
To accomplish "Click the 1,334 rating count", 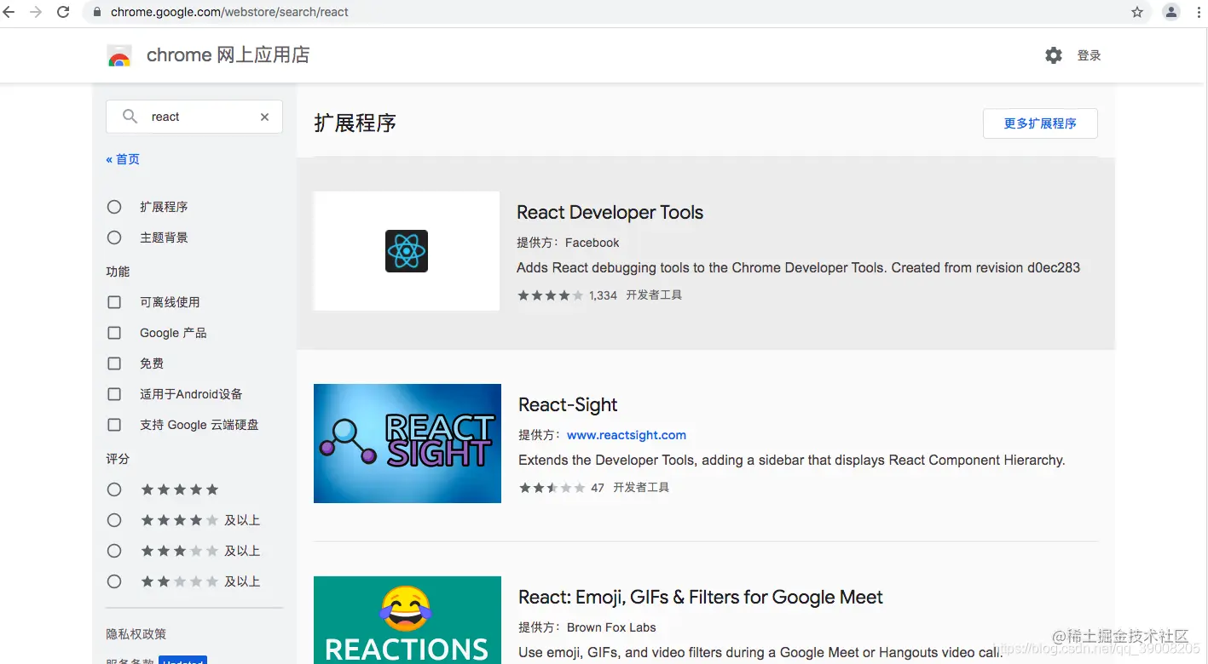I will [x=603, y=295].
